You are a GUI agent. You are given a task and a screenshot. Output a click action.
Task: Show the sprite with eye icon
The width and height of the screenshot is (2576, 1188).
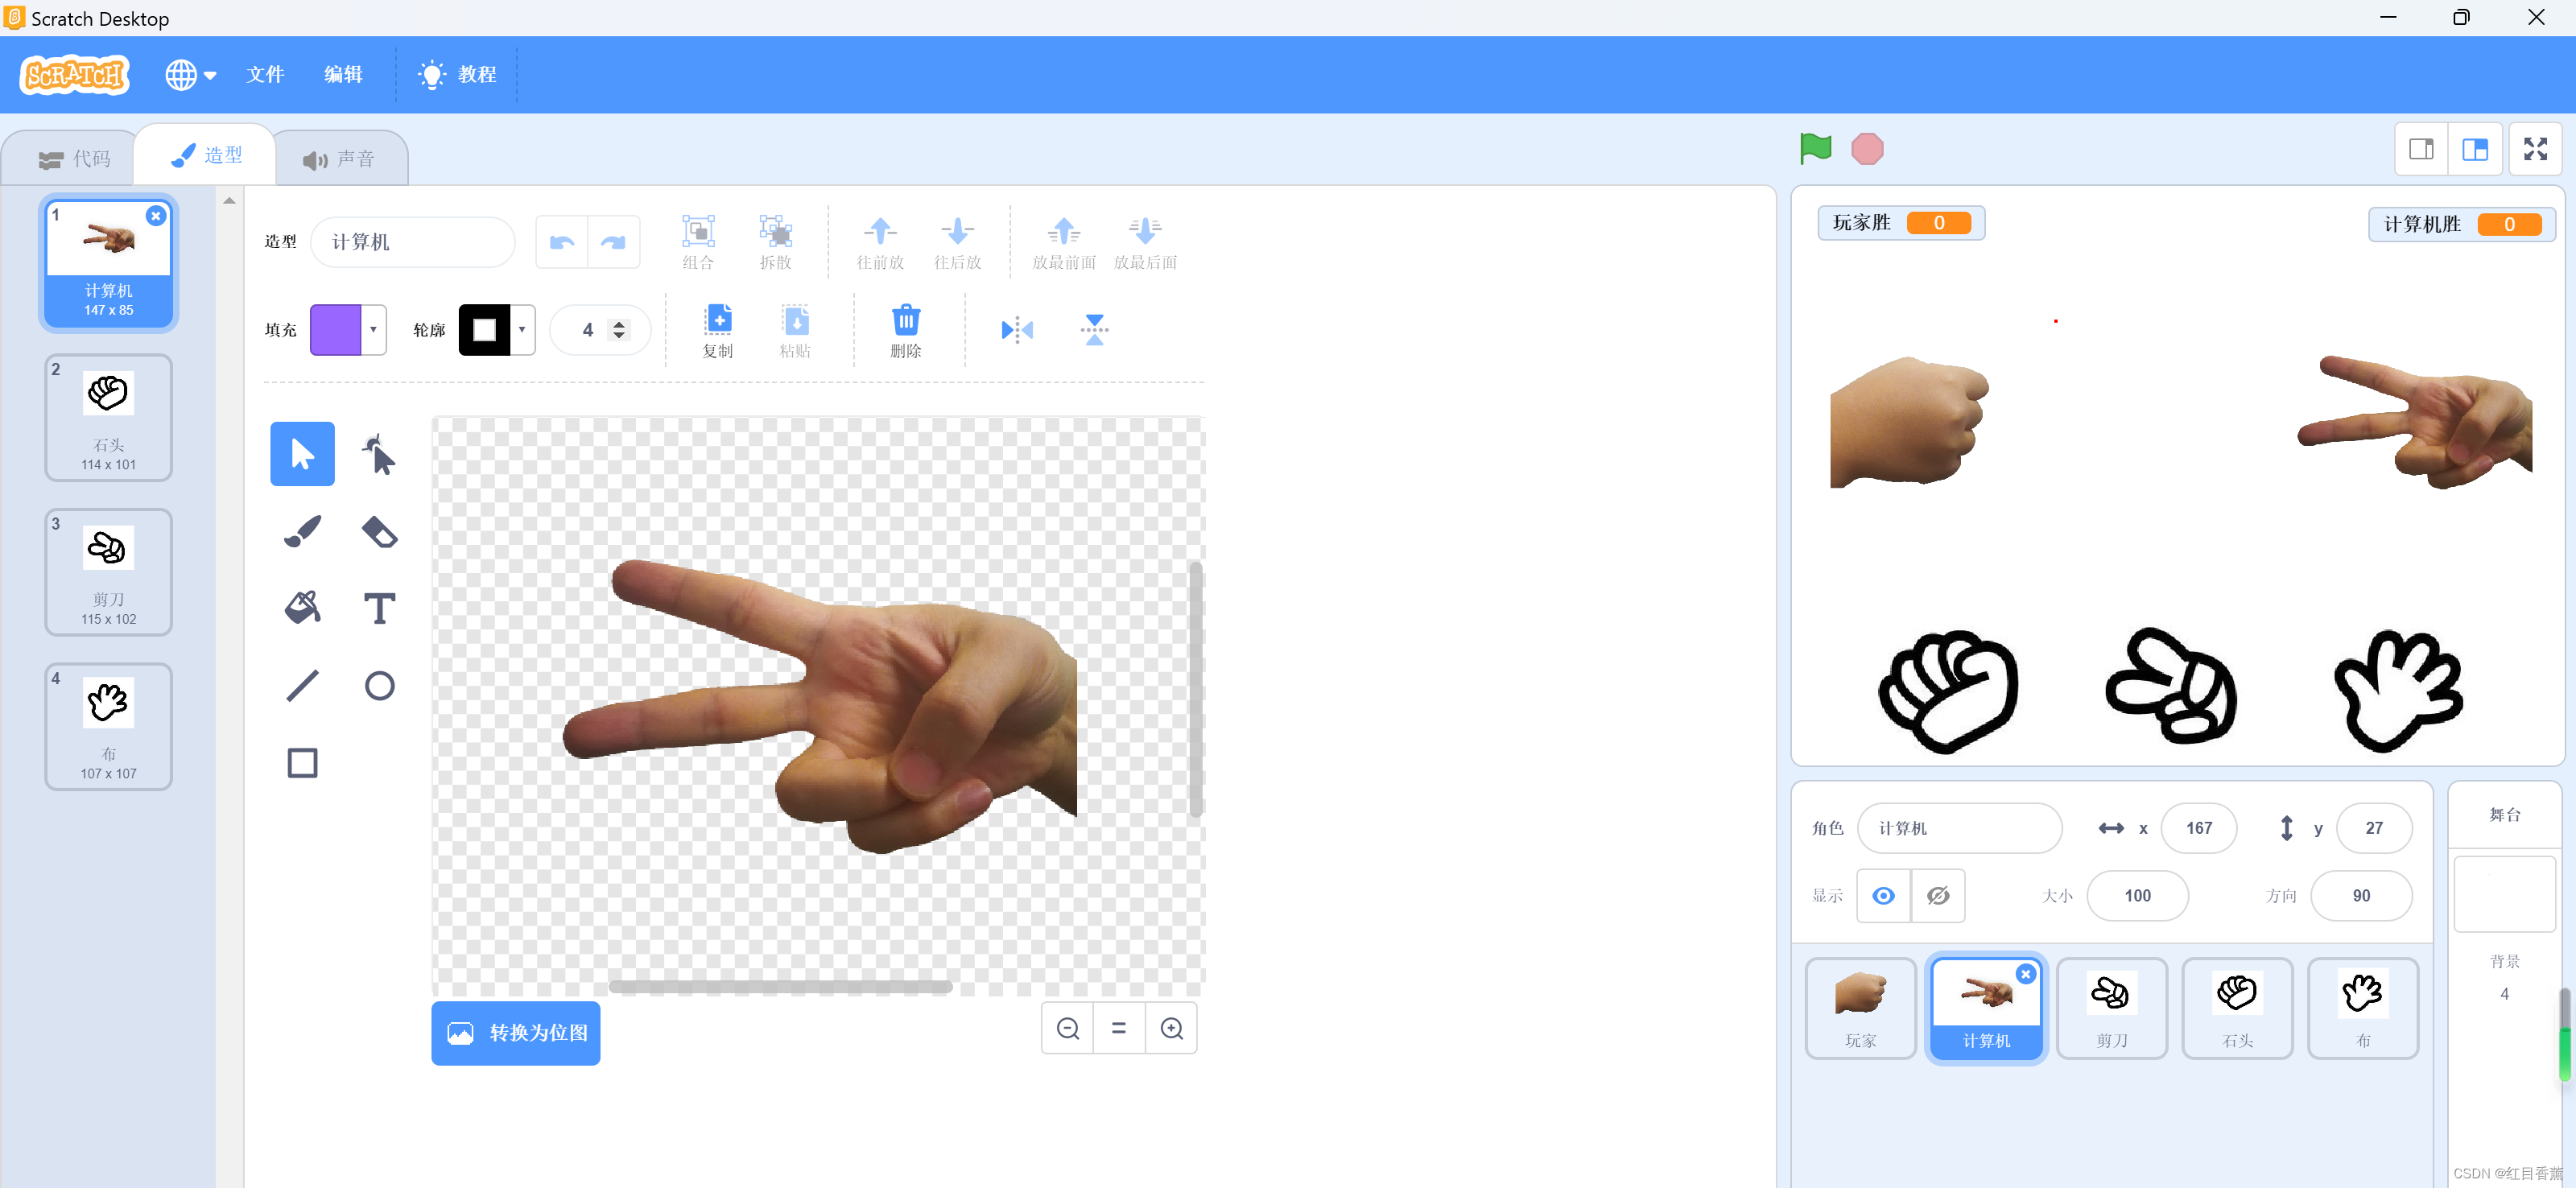(x=1883, y=895)
